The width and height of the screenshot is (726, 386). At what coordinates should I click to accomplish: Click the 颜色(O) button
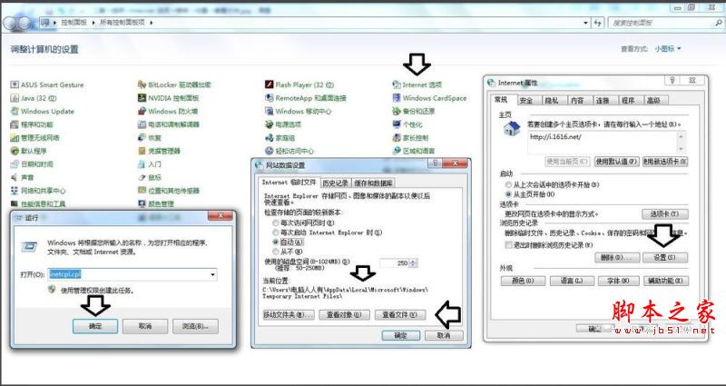[x=524, y=281]
